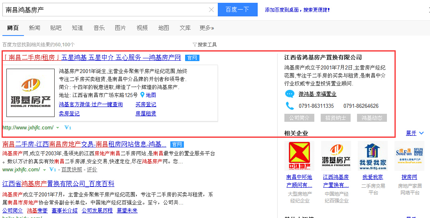Click the 百度一下 search button

pos(237,10)
